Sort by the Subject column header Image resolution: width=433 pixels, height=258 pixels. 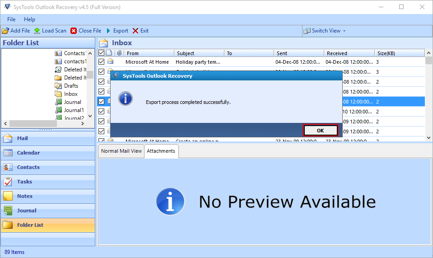(199, 53)
